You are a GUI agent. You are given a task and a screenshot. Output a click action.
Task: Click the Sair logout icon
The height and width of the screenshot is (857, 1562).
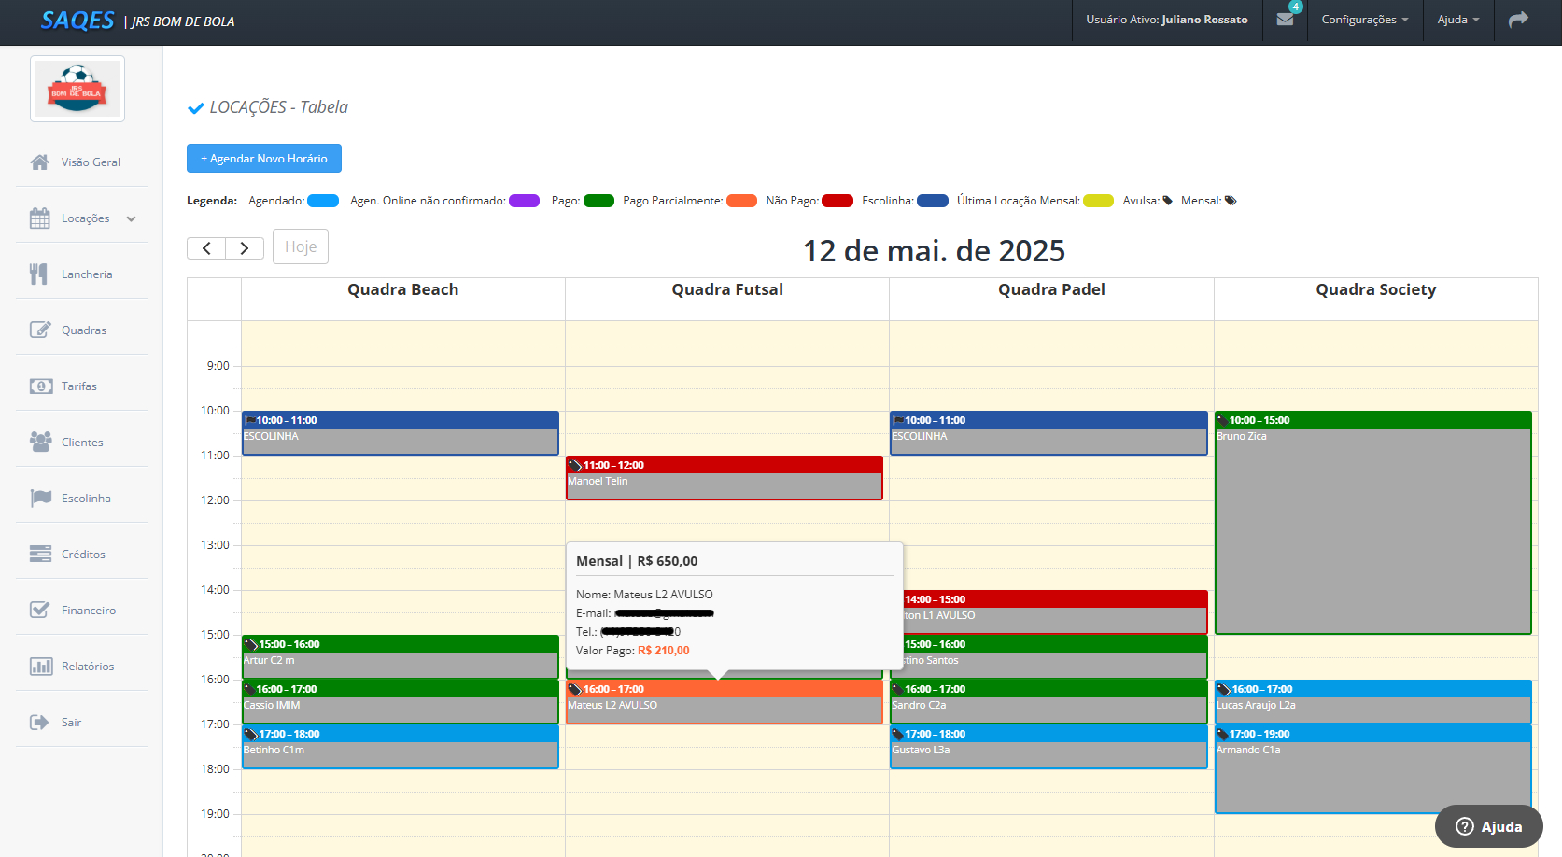click(39, 723)
